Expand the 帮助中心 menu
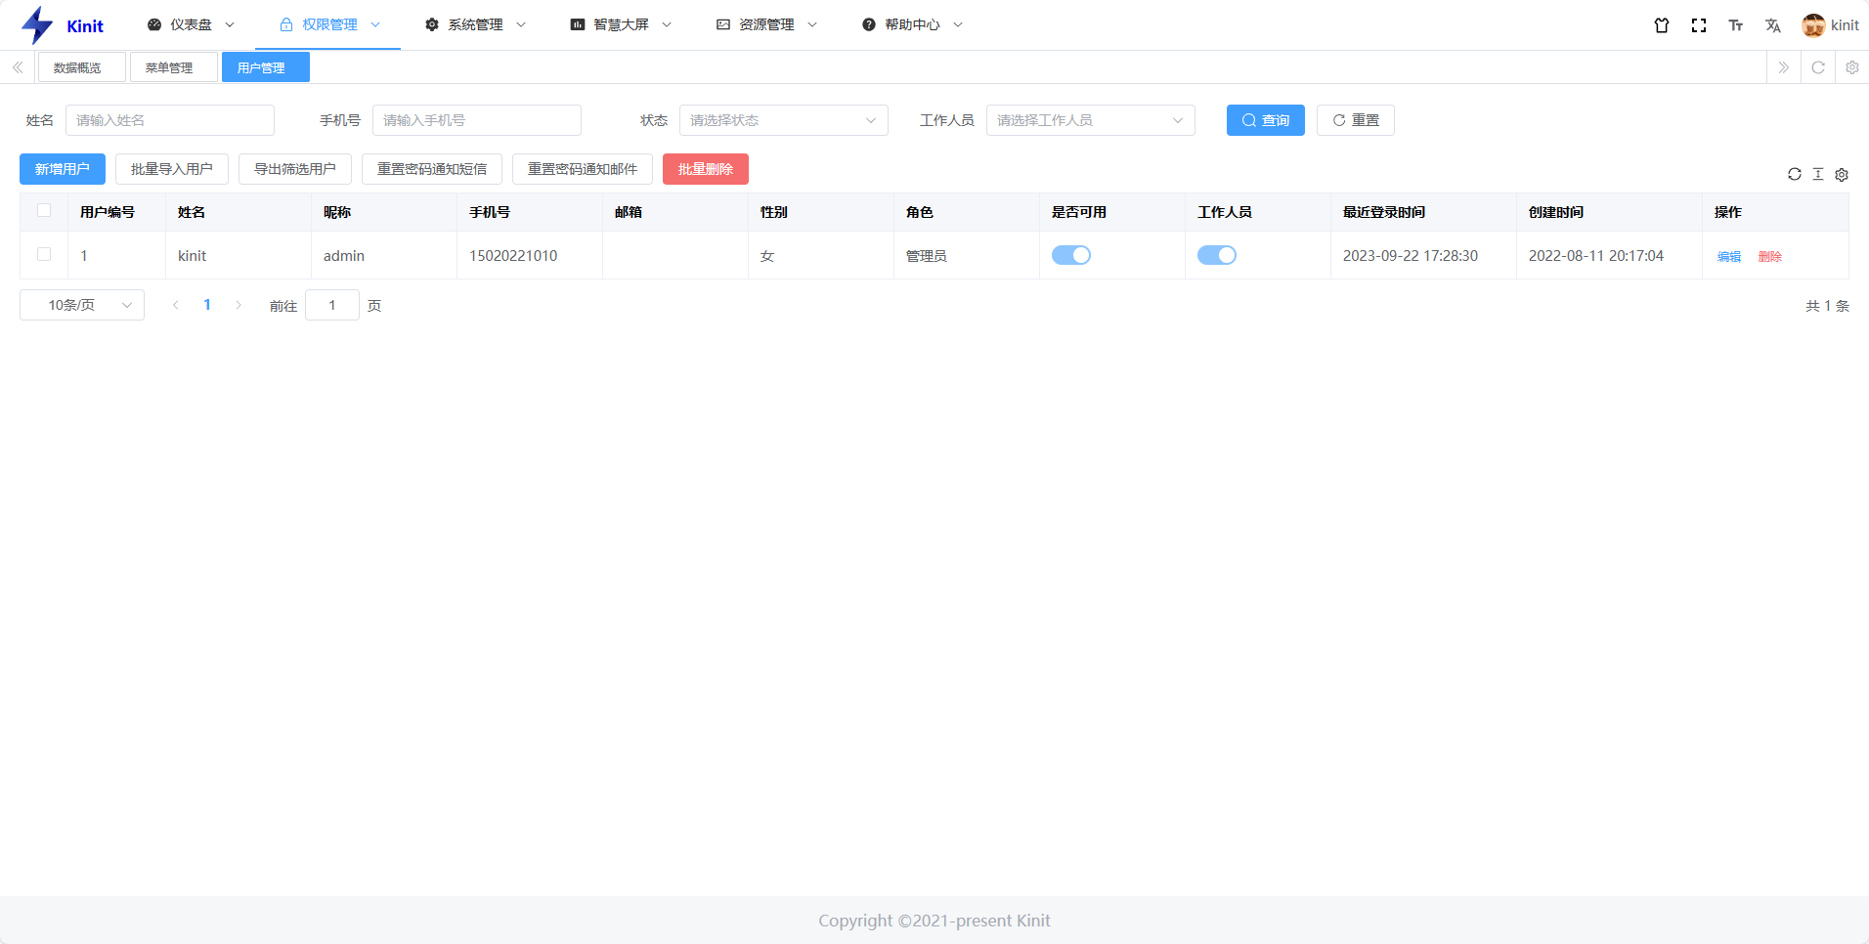The height and width of the screenshot is (944, 1869). pos(912,24)
